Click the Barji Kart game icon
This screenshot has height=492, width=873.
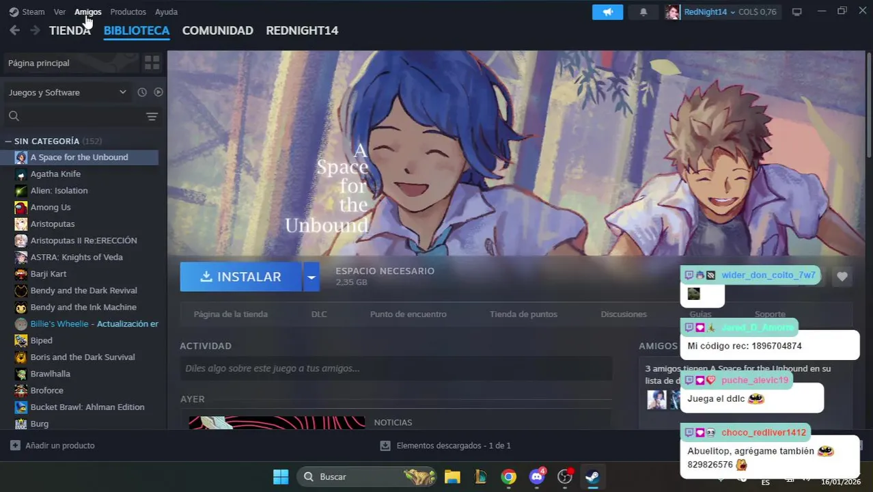(x=21, y=274)
